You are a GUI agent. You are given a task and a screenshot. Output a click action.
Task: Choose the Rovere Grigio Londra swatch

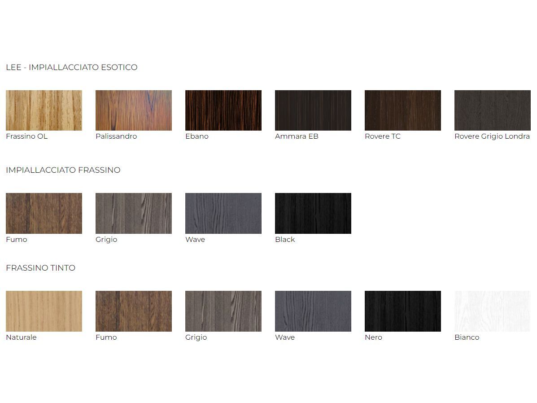click(492, 110)
